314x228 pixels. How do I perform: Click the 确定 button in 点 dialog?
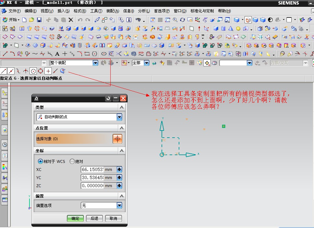tap(75, 218)
